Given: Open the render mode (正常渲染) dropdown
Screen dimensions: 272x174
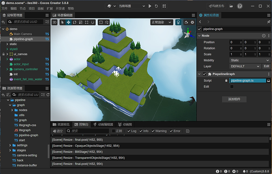Looking at the screenshot, I should (x=162, y=22).
